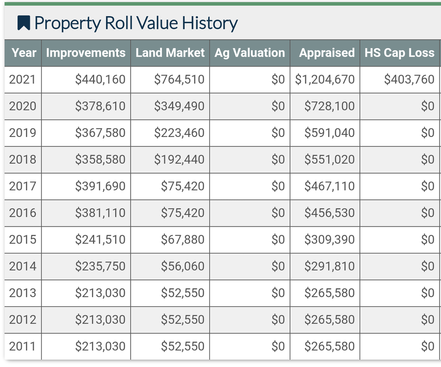Select the Land Market column header
This screenshot has height=367, width=441.
click(x=170, y=53)
